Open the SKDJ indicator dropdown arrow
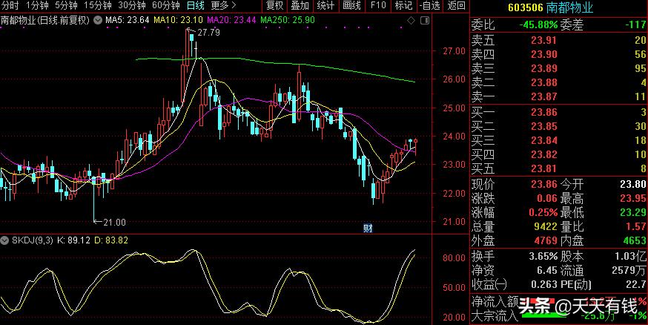 (x=4, y=240)
